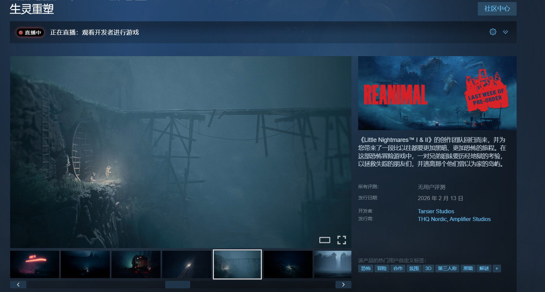Click the 正在直播：观看开发者进行游戏 broadcast title
This screenshot has width=545, height=292.
click(95, 32)
